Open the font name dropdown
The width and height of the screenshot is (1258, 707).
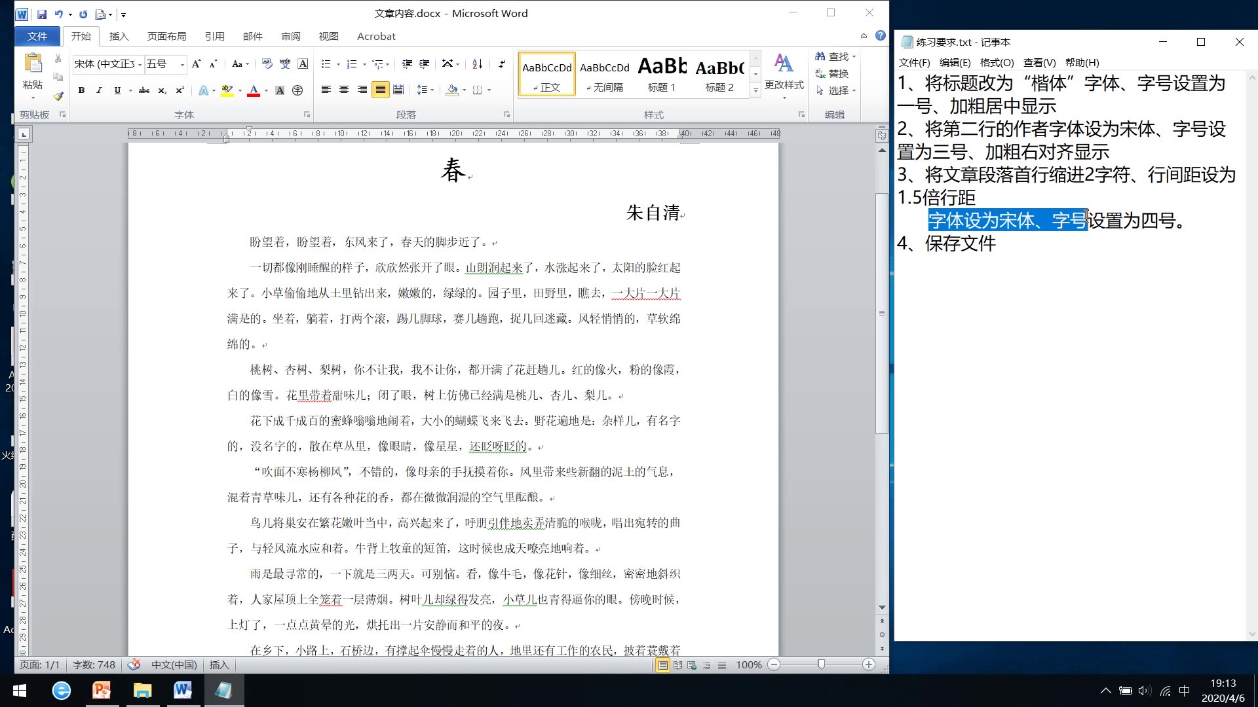coord(140,64)
